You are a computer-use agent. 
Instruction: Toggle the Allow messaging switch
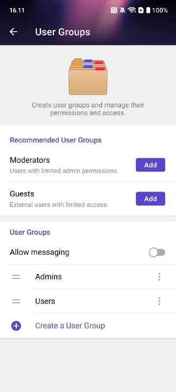(x=157, y=252)
